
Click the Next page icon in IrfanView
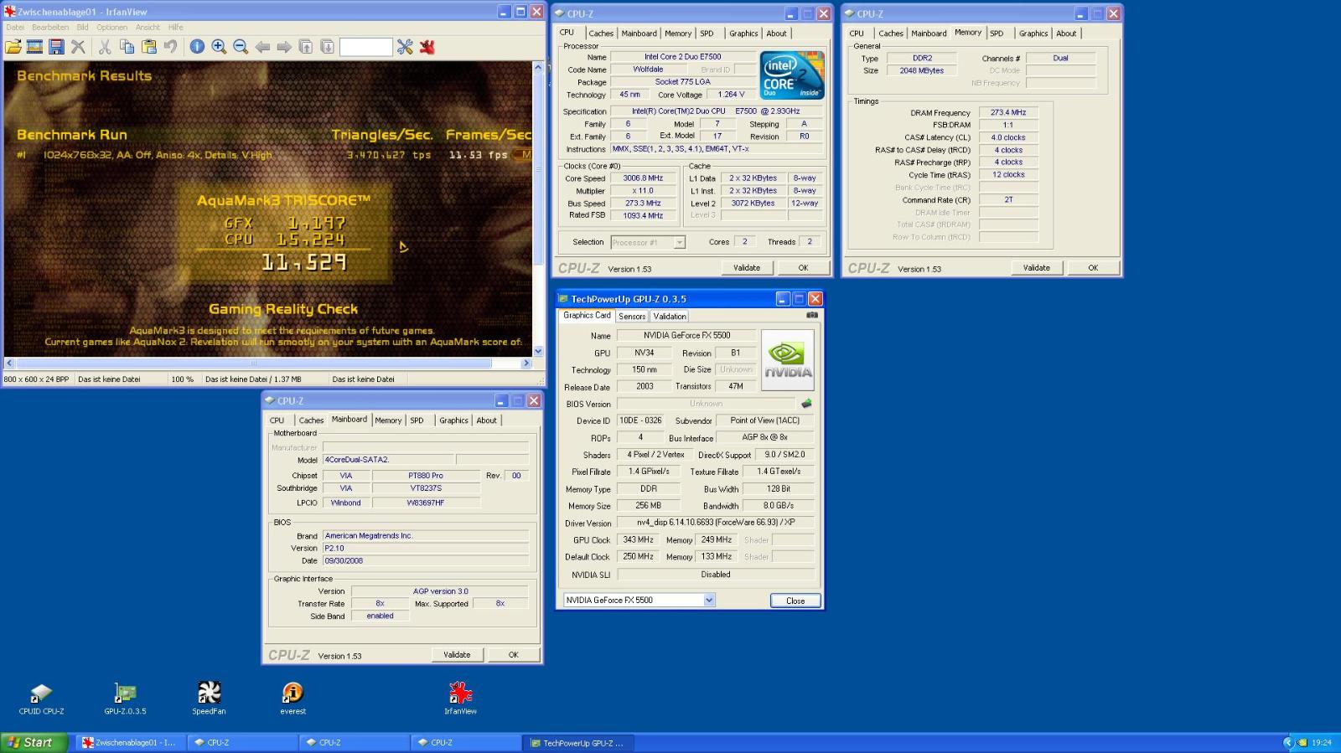tap(328, 47)
